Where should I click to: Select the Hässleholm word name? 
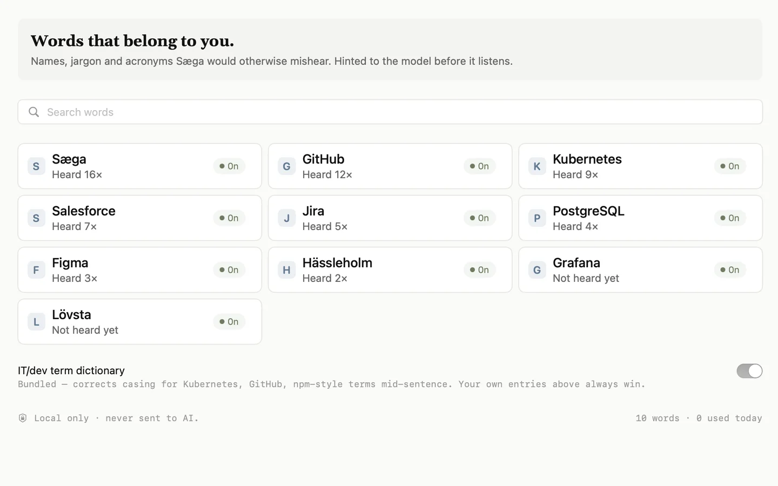[337, 263]
